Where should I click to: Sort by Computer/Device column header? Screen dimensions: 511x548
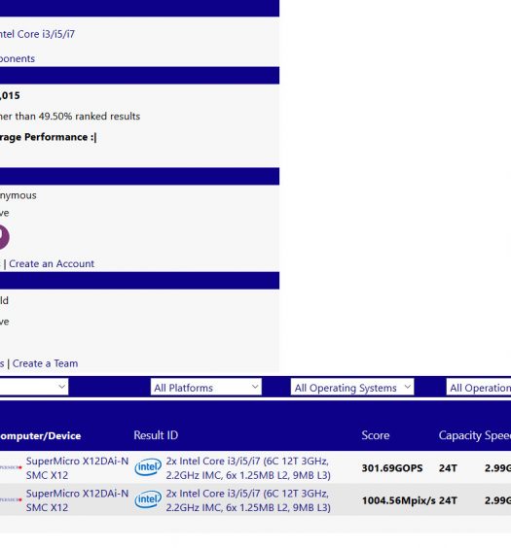[41, 436]
